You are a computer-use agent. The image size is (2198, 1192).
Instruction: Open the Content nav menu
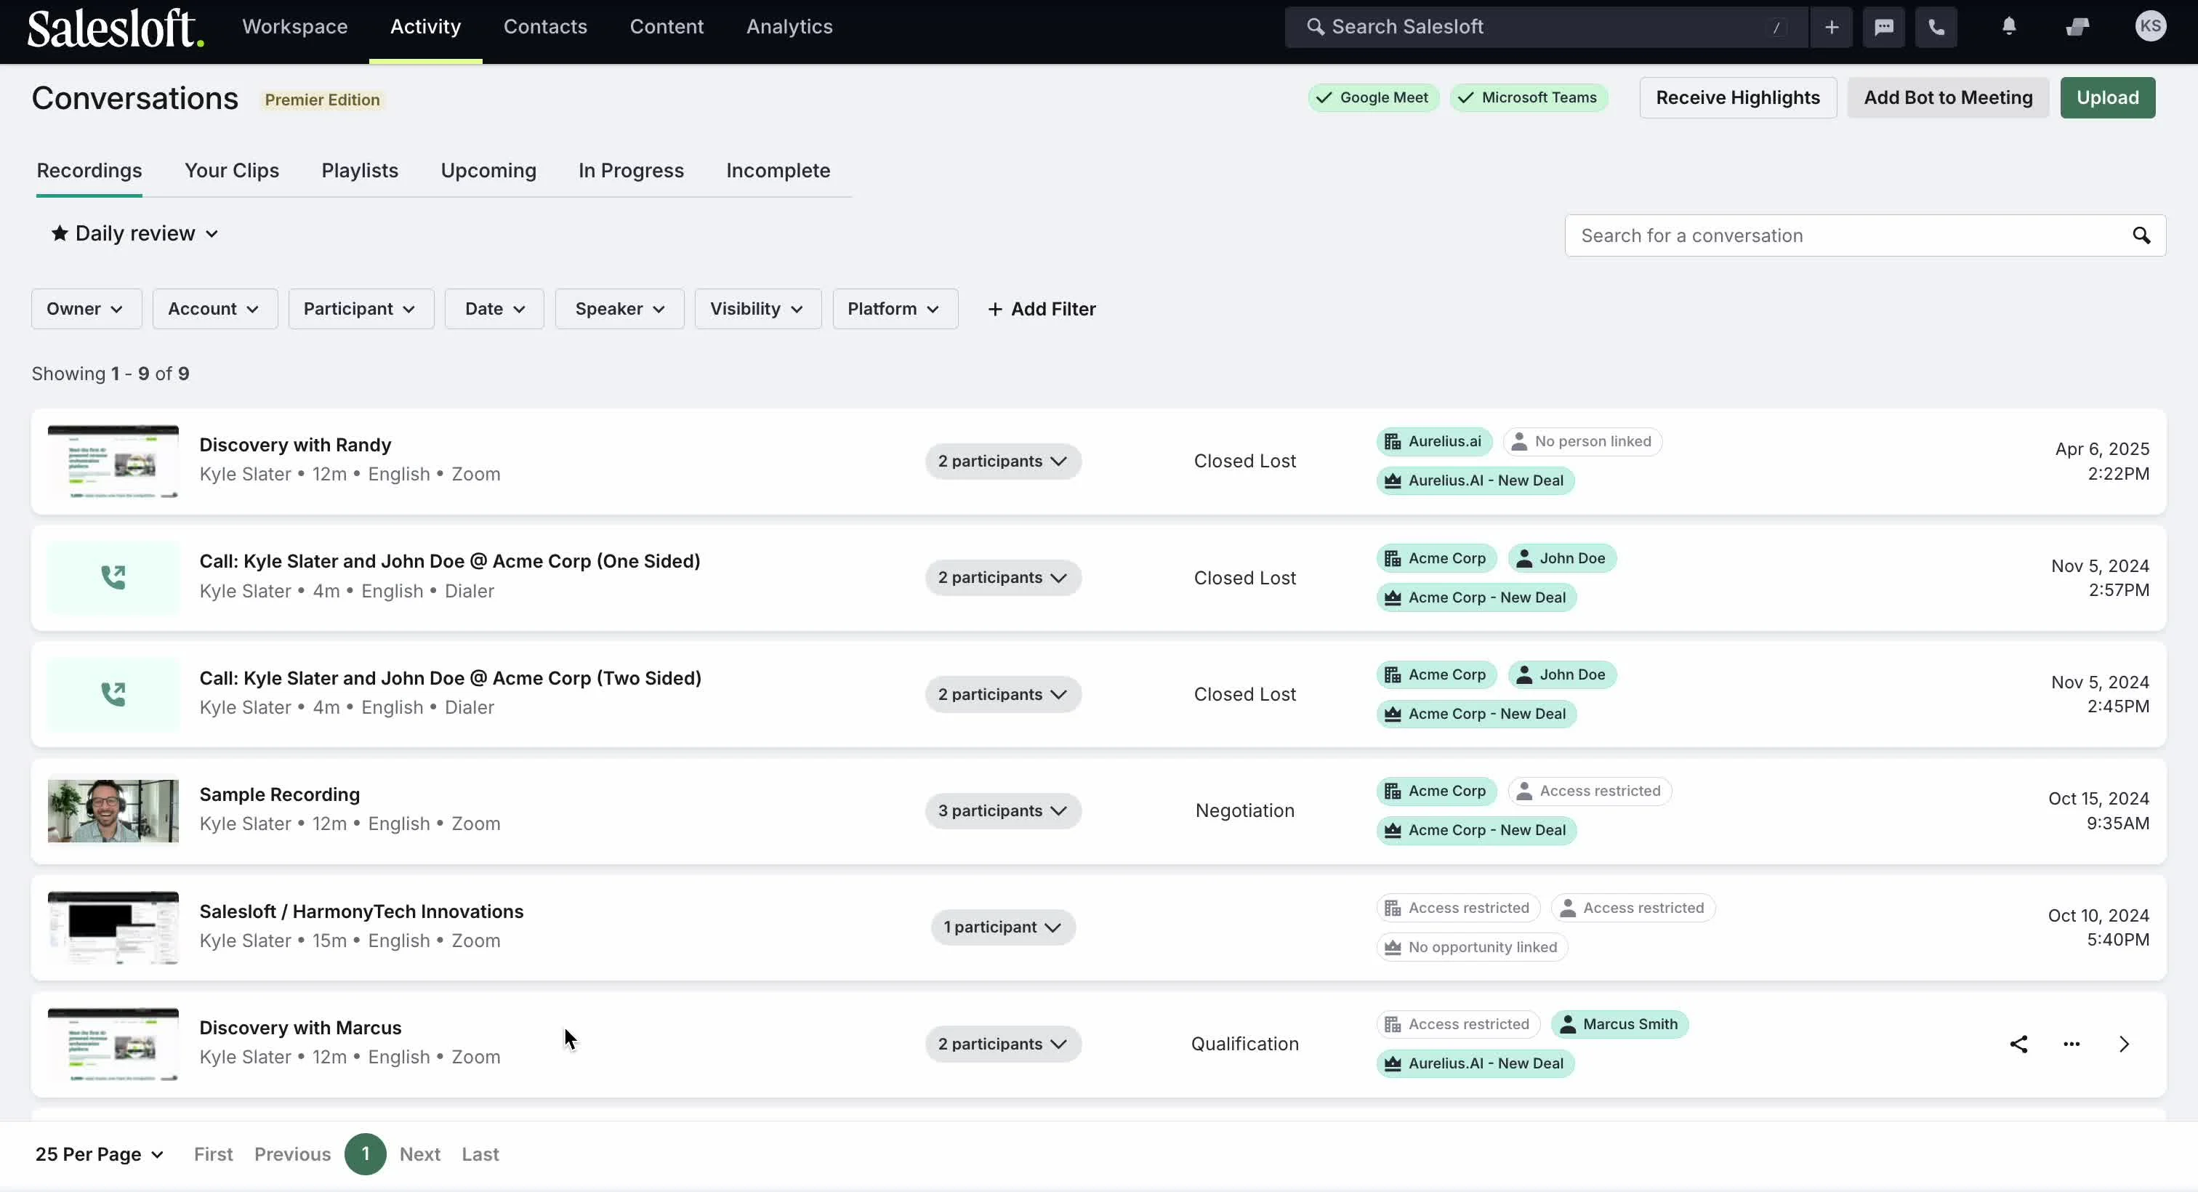[667, 28]
